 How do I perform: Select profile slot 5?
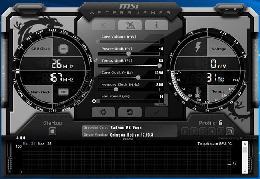point(220,131)
